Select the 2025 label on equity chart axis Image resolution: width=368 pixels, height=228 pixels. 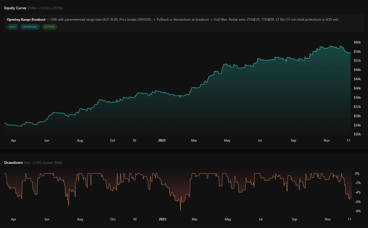point(162,140)
